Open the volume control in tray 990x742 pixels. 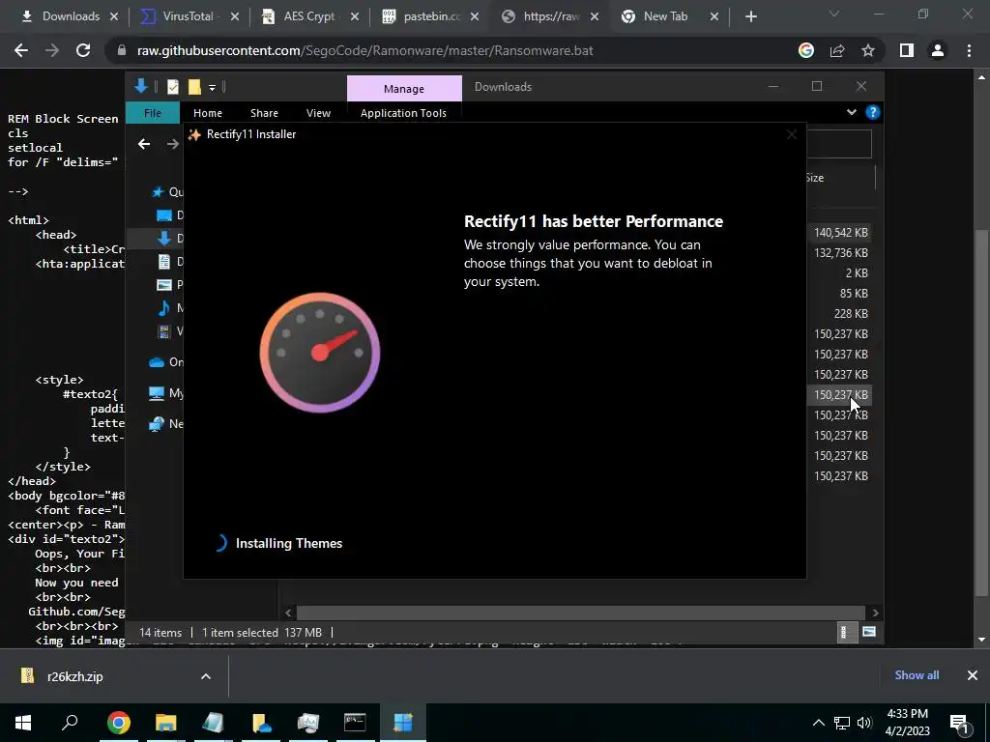coord(864,723)
